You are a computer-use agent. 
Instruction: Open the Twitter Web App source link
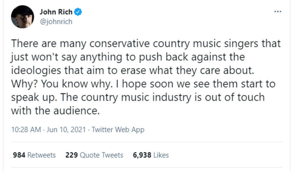[x=118, y=130]
